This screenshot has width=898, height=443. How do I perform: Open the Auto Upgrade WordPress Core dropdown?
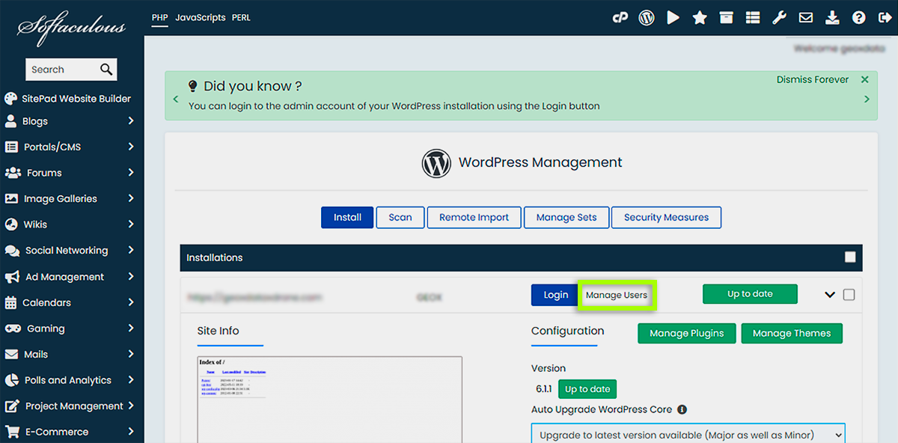pyautogui.click(x=688, y=435)
